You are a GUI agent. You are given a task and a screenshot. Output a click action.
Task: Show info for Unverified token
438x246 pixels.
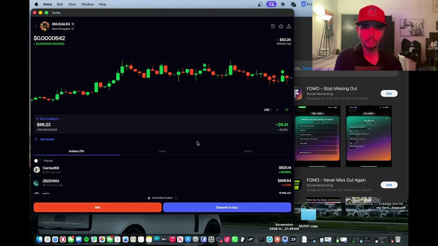[x=176, y=198]
